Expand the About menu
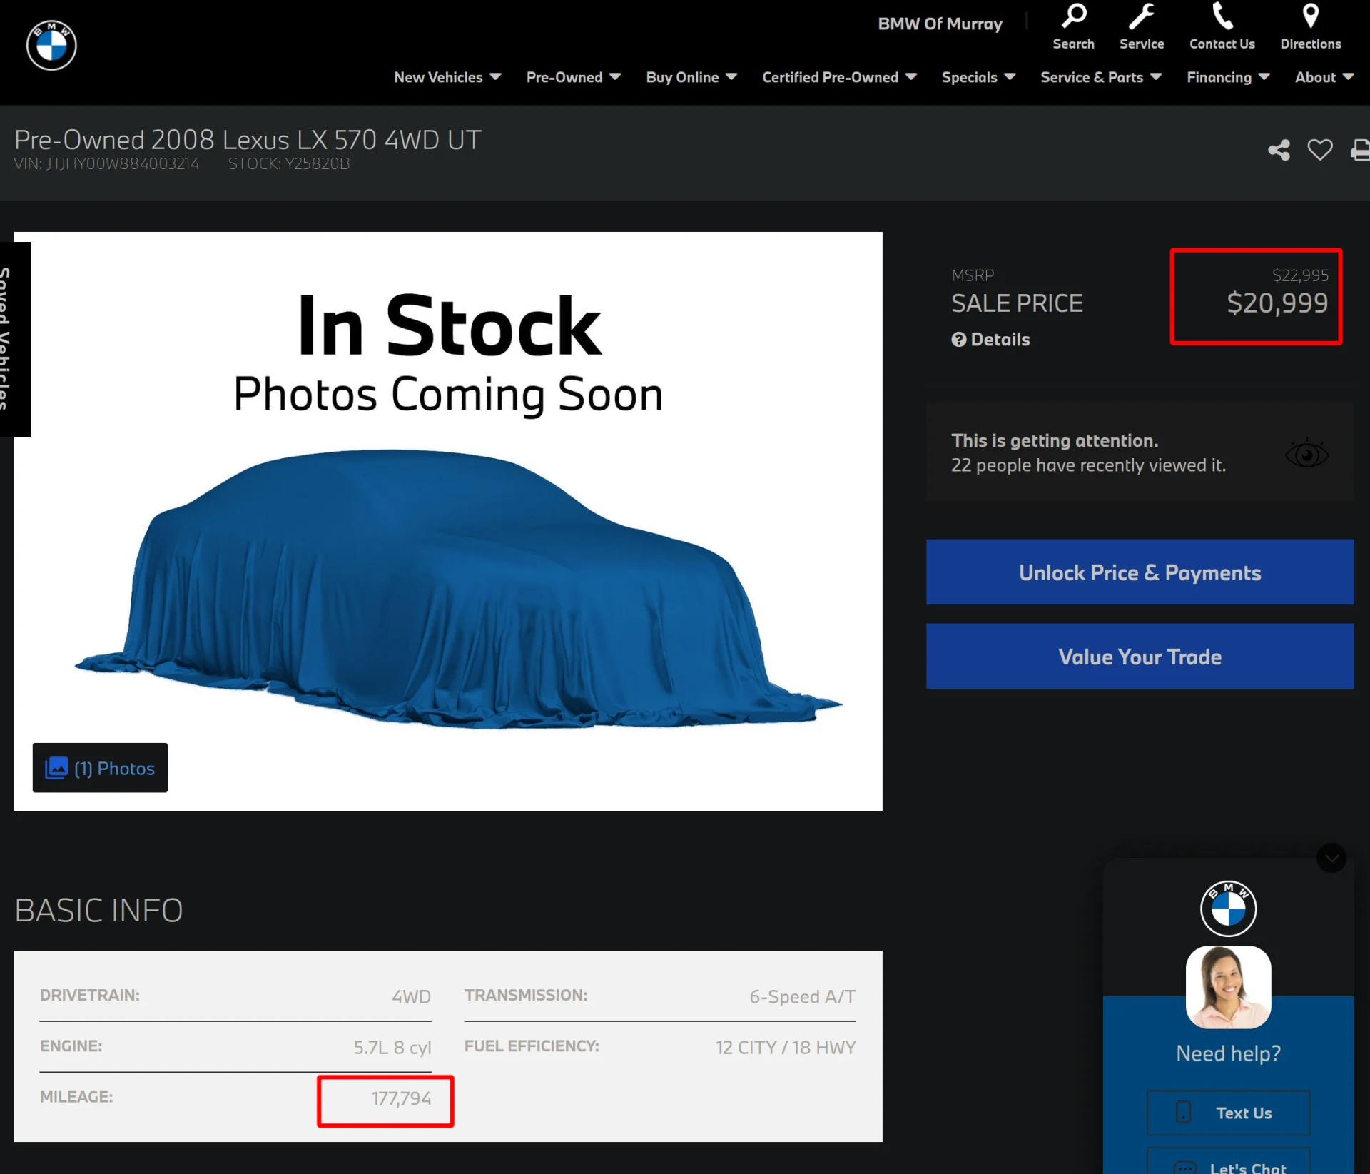The height and width of the screenshot is (1174, 1370). (1324, 77)
